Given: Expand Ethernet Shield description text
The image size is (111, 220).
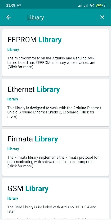Looking at the screenshot, I should (54, 112).
